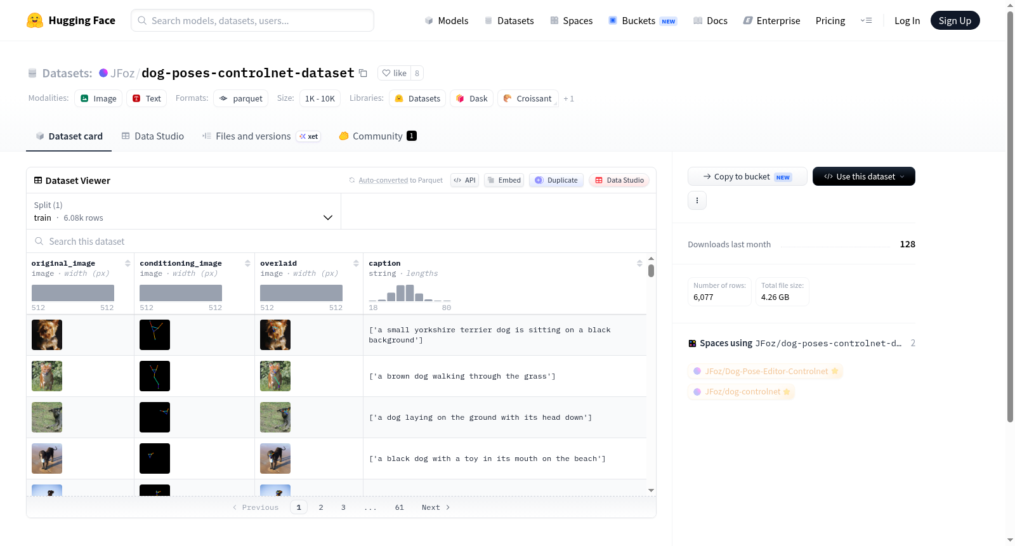Click the Datasets: breadcrumb label
The width and height of the screenshot is (1015, 546).
coord(67,73)
